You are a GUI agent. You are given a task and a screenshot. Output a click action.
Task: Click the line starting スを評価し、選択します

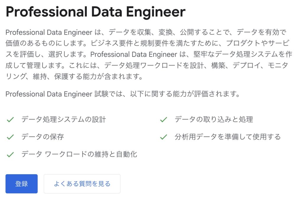149,54
